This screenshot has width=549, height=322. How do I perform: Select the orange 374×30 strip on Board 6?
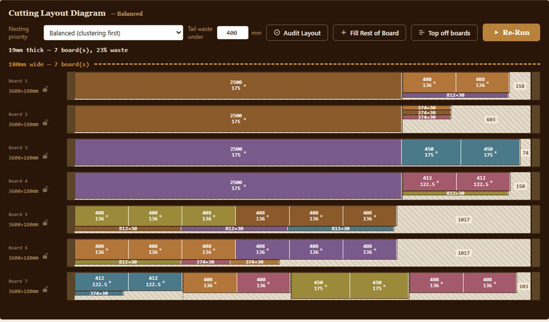pos(255,262)
